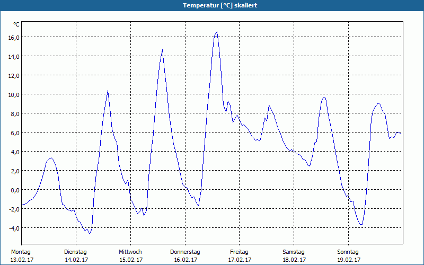Click the 'Temperatur [°C] skaliert' title bar
Viewport: 424px width, 265px height.
(x=212, y=5)
